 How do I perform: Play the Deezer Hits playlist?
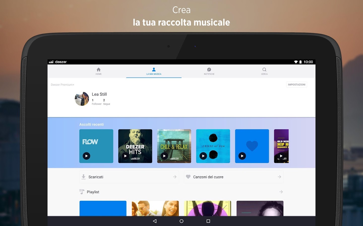pos(125,156)
